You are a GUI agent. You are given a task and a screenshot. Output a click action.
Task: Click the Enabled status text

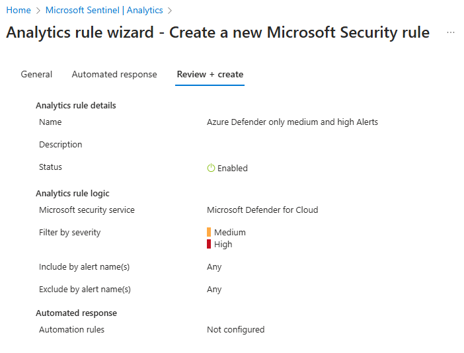click(x=233, y=169)
